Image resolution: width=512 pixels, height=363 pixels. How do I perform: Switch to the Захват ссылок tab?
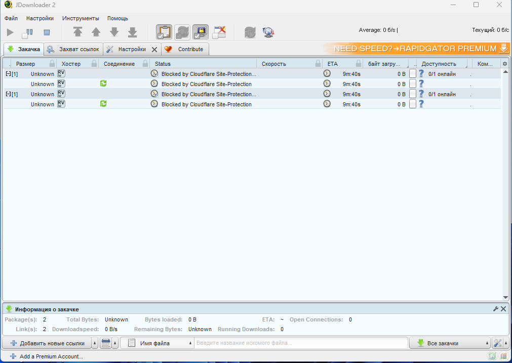point(74,49)
